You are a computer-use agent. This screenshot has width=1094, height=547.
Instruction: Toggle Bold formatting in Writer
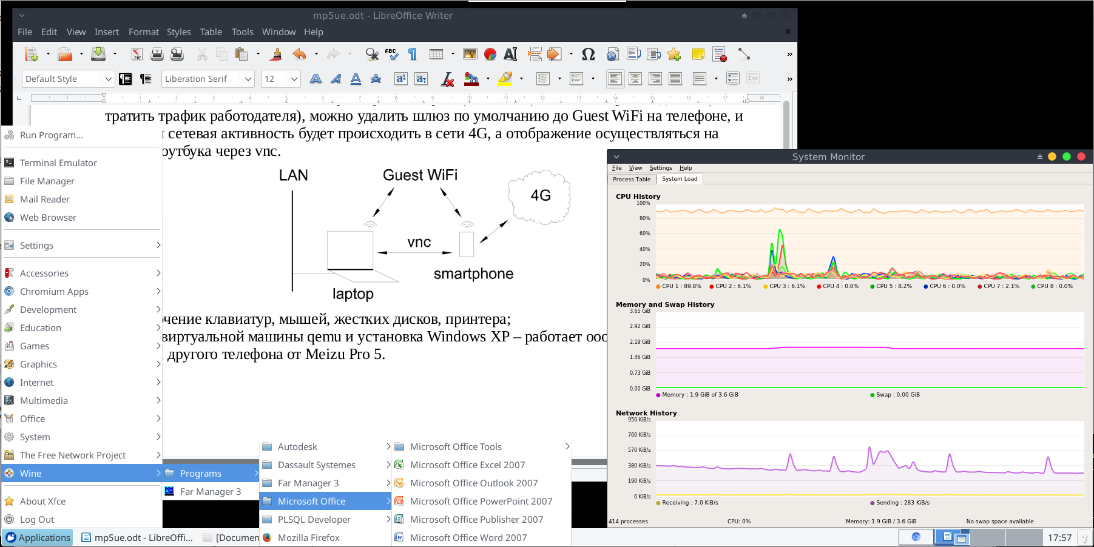pyautogui.click(x=316, y=79)
